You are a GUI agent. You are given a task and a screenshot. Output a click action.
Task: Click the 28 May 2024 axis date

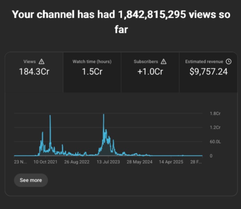pos(140,163)
